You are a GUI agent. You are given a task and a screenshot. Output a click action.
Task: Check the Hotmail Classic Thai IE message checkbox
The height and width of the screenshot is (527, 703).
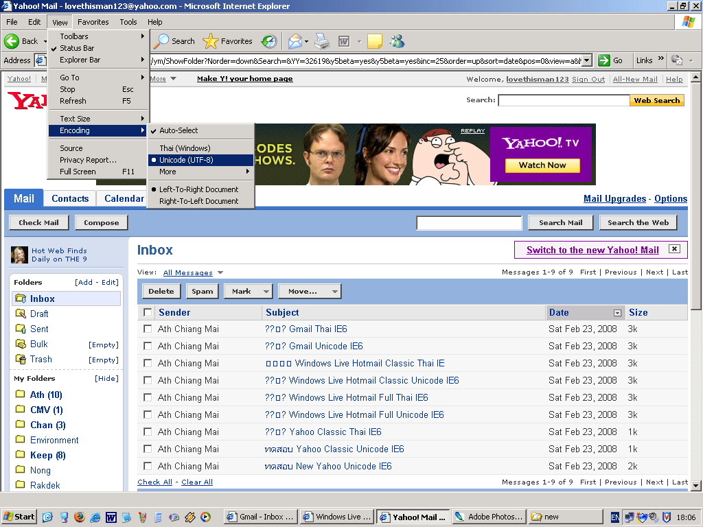tap(148, 363)
